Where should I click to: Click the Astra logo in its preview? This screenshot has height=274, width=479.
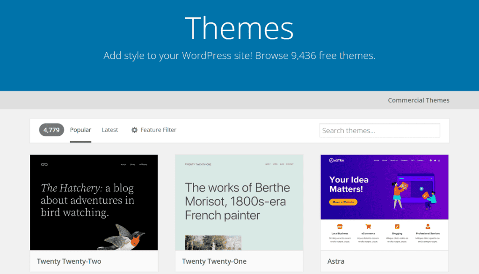(x=337, y=160)
